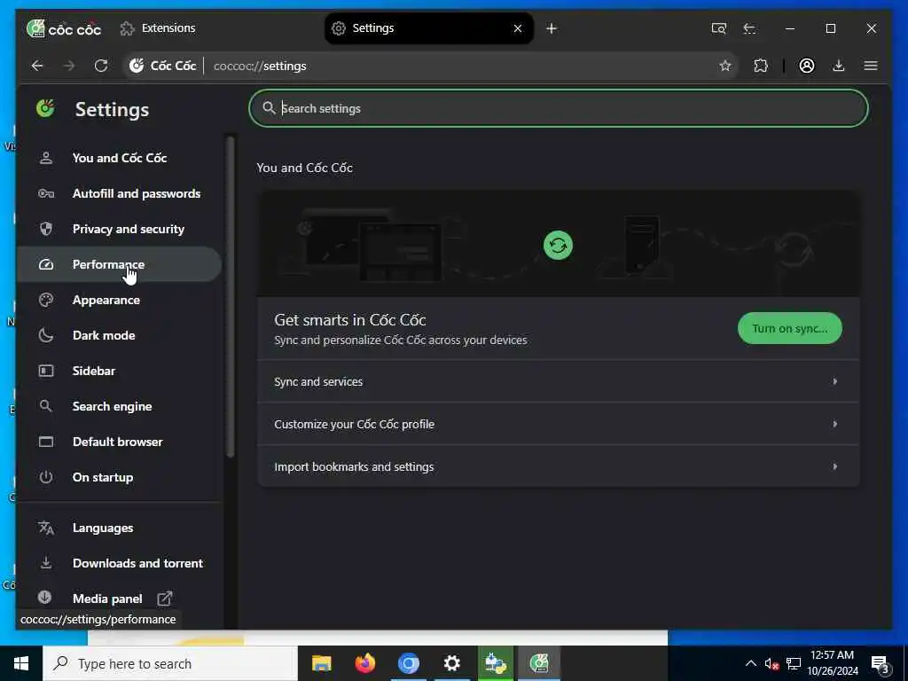Open the notification center icon
Screen dimensions: 908x681
pos(880,663)
